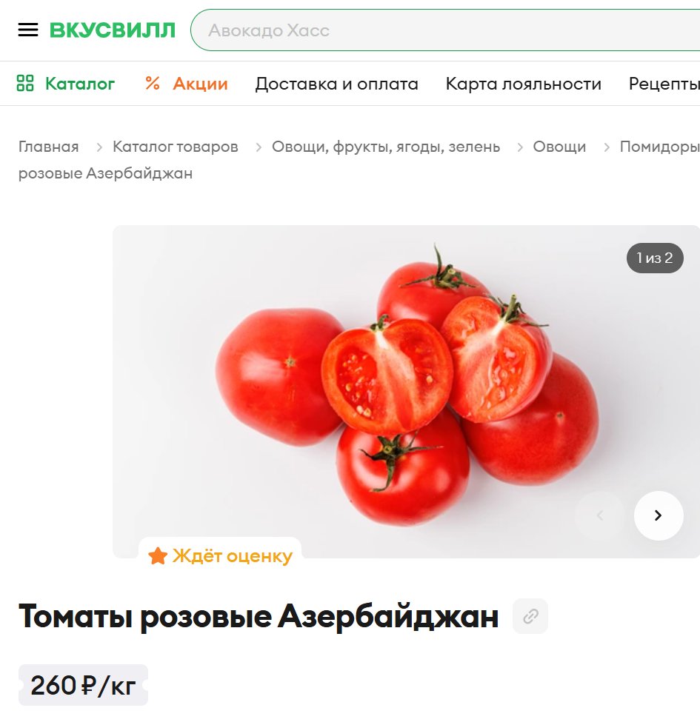Show next product photo with right arrow
Viewport: 700px width, 725px height.
click(x=659, y=515)
